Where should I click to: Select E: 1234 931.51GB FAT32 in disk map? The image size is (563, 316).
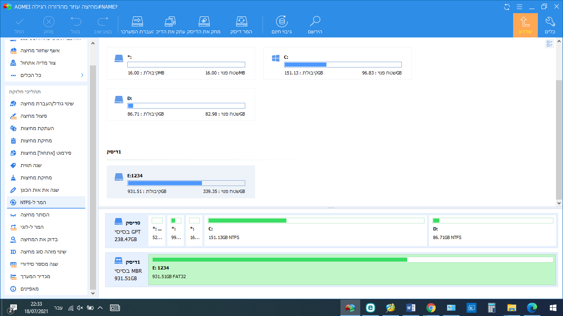tap(352, 270)
